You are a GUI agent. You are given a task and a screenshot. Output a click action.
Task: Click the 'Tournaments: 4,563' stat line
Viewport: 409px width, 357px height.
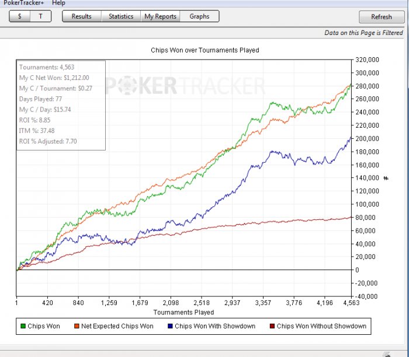click(47, 67)
